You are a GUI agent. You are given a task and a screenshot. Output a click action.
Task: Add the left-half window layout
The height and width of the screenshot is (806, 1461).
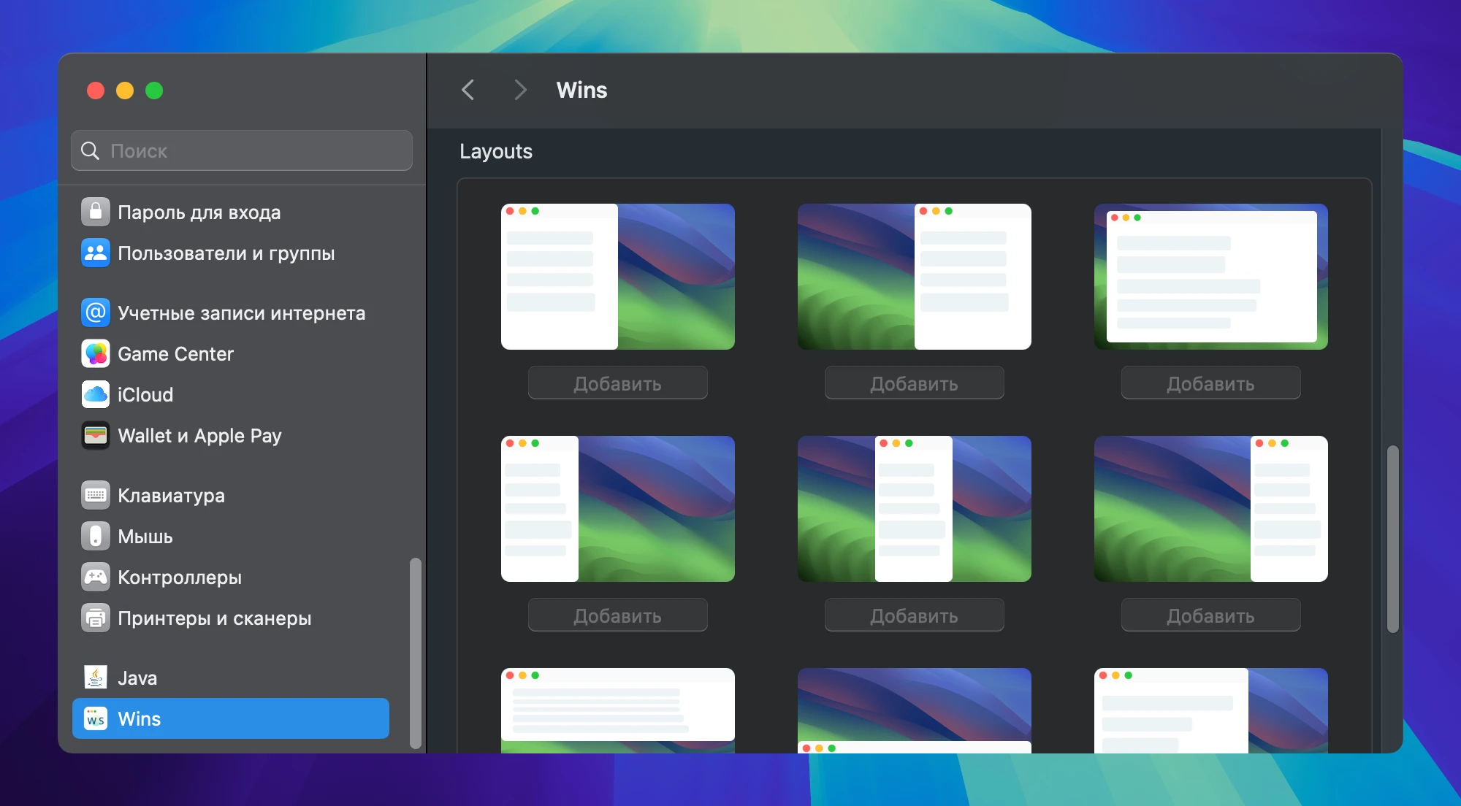[617, 383]
